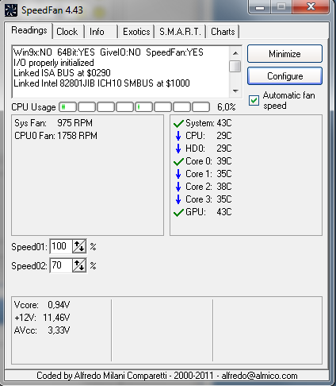Click the 6,0% CPU usage value
336x386 pixels.
(x=227, y=107)
